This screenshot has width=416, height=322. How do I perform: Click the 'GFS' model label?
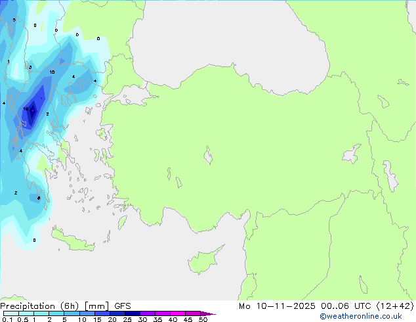coord(123,306)
